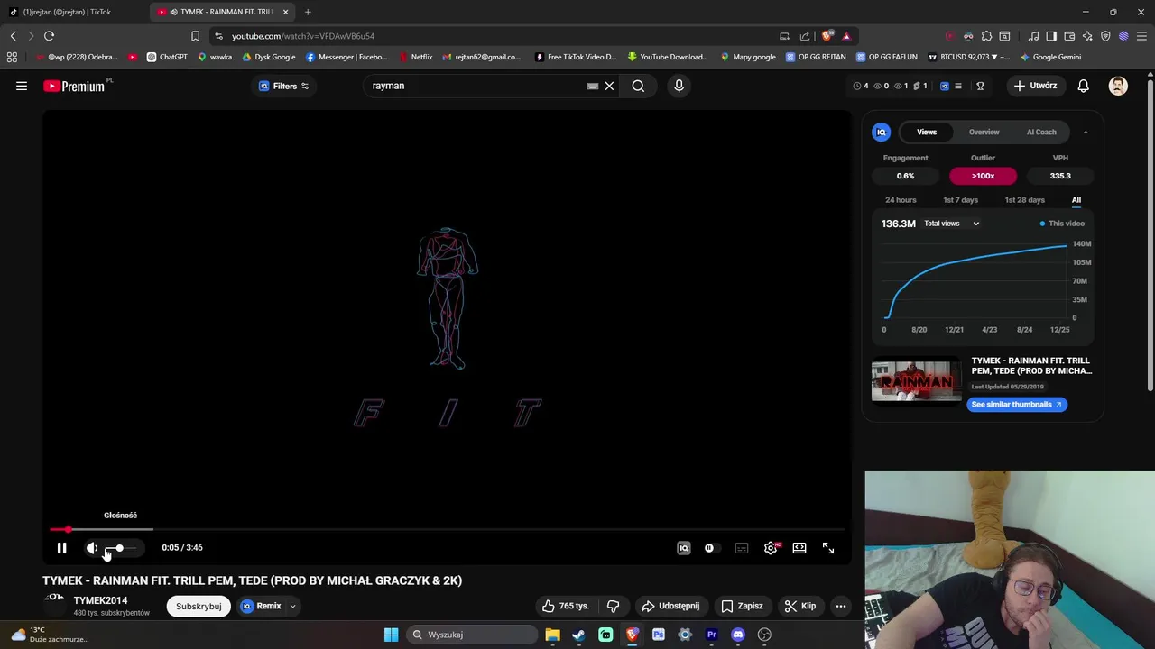Select the AI Coach tab
The width and height of the screenshot is (1155, 649).
pyautogui.click(x=1041, y=132)
